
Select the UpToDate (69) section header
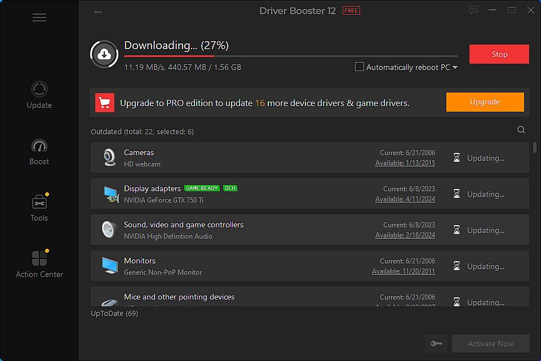coord(114,313)
